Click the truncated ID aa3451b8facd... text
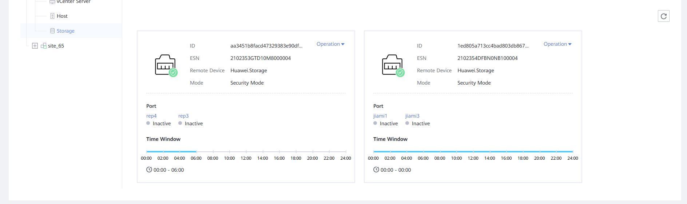Viewport: 687px width, 204px height. coord(266,46)
